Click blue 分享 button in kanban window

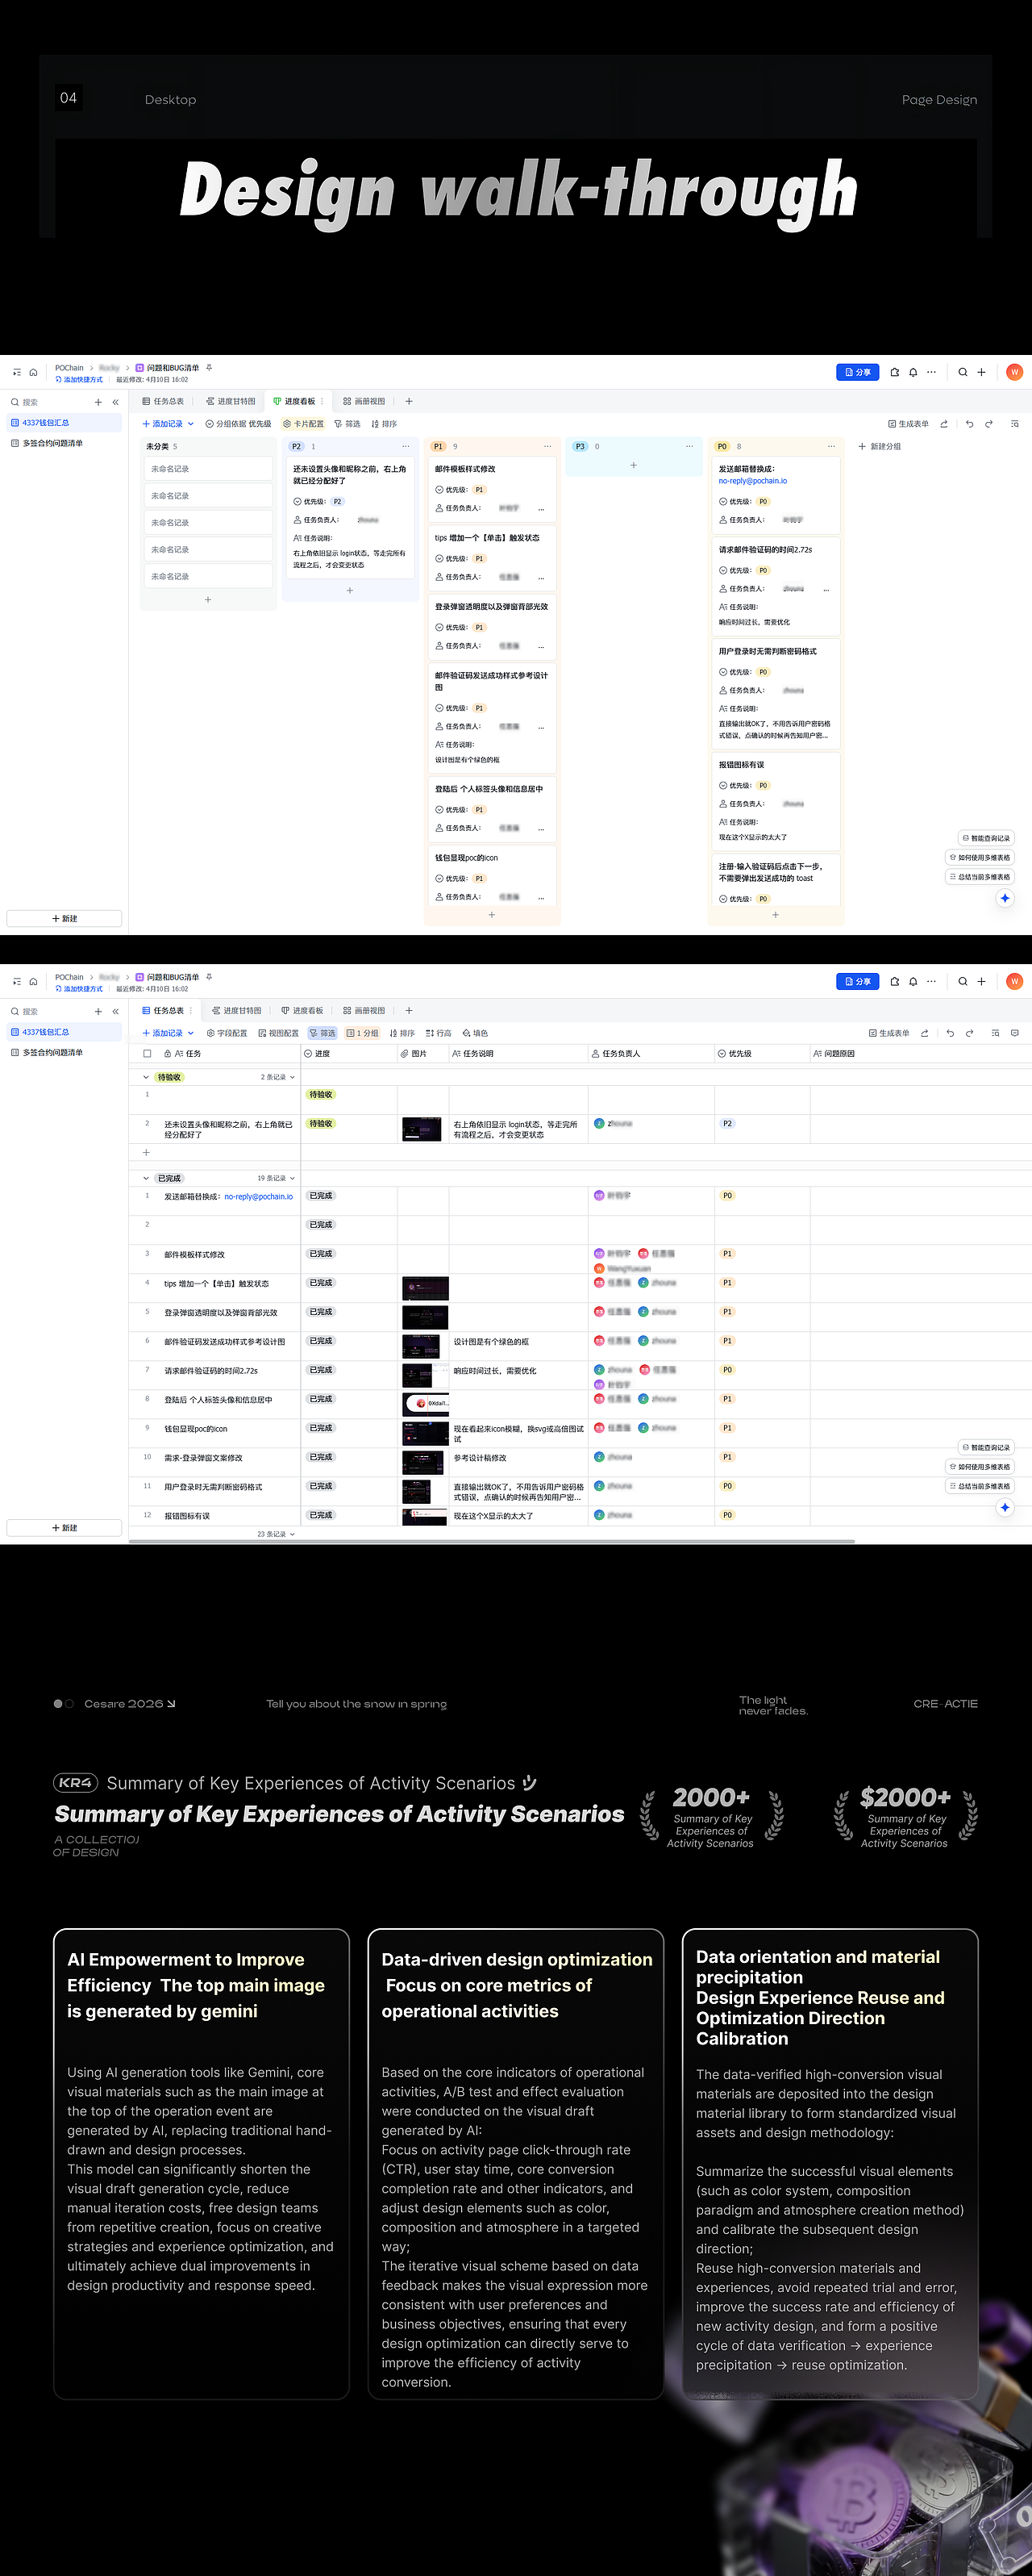pos(857,372)
